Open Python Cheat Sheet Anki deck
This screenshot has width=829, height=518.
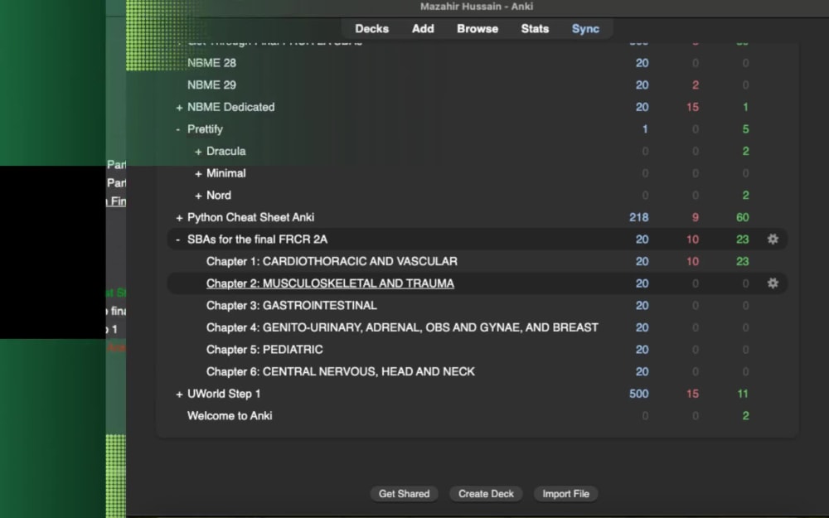pyautogui.click(x=250, y=217)
